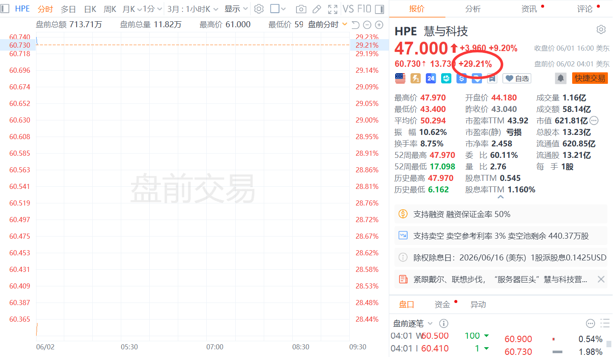This screenshot has height=357, width=613.
Task: Select the 资讯 news tab
Action: point(529,9)
